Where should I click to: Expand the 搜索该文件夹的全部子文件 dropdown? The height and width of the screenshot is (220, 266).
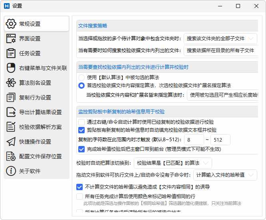pyautogui.click(x=220, y=39)
